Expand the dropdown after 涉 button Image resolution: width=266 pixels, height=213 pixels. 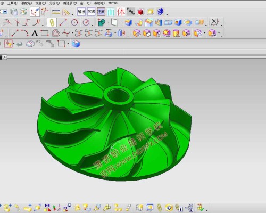tap(167, 14)
